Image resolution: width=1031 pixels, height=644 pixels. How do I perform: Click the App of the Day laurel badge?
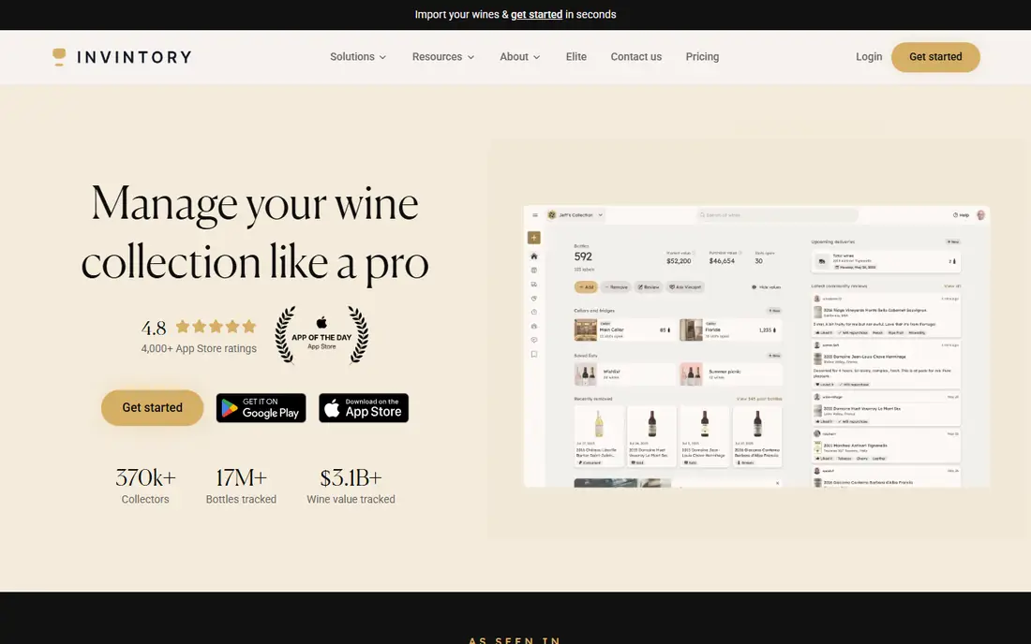(321, 335)
